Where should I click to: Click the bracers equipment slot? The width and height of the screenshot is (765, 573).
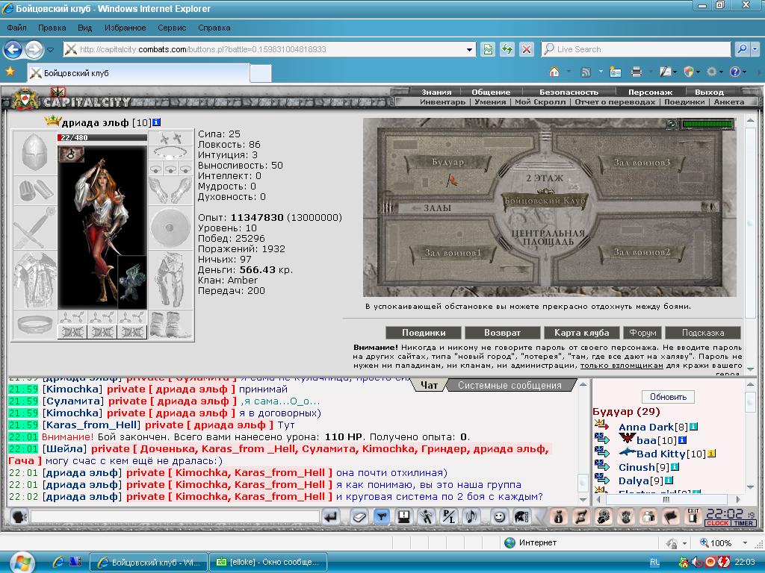tap(34, 190)
